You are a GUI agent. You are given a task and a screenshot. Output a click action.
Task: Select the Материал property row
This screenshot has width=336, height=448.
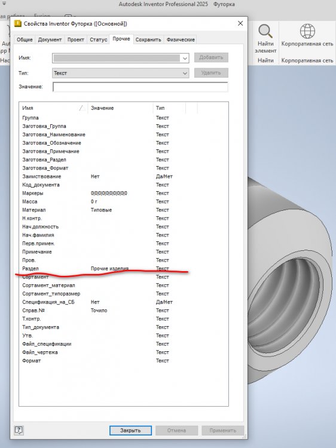tap(124, 210)
